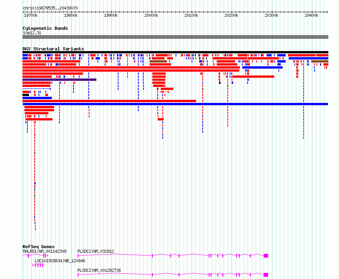Select the 19800k scale label

(x=71, y=15)
